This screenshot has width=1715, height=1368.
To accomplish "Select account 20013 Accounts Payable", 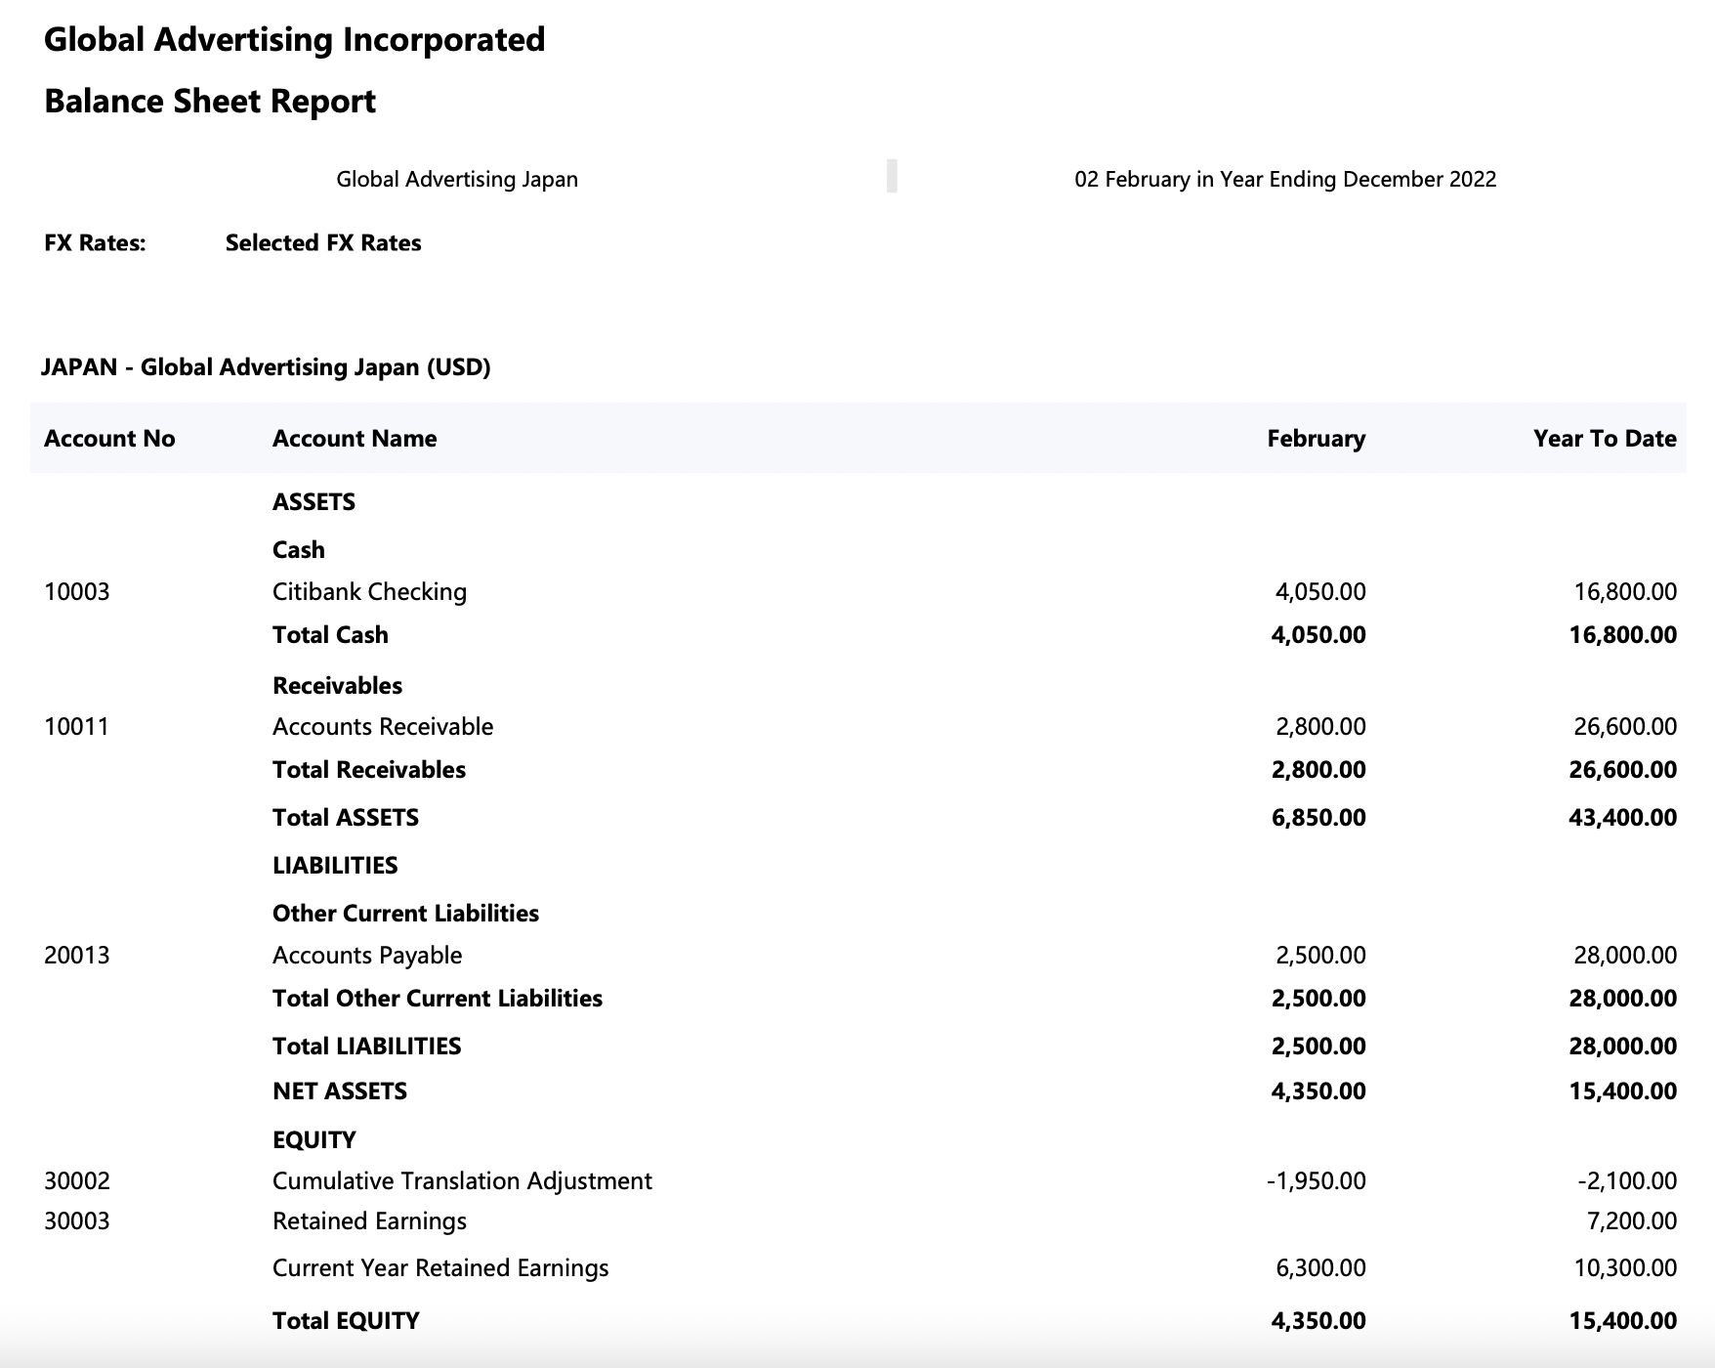I will point(368,955).
